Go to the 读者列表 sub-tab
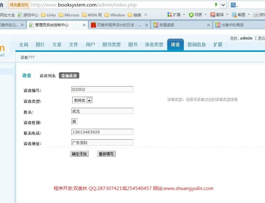This screenshot has height=203, width=265. 48,76
